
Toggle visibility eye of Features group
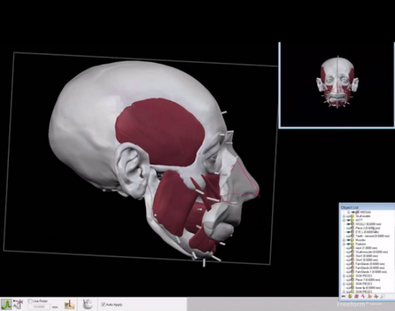(x=349, y=244)
